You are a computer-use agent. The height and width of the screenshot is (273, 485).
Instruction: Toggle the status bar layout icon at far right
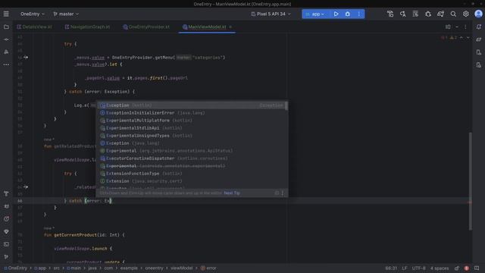tap(477, 268)
